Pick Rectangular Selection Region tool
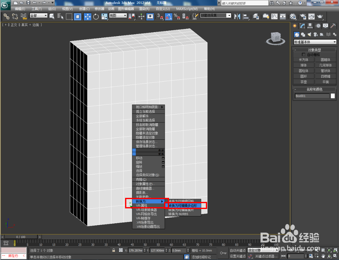The height and width of the screenshot is (260, 339). pyautogui.click(x=69, y=16)
